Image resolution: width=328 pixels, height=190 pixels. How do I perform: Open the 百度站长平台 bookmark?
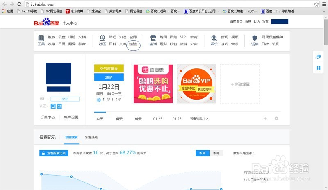[x=201, y=11]
